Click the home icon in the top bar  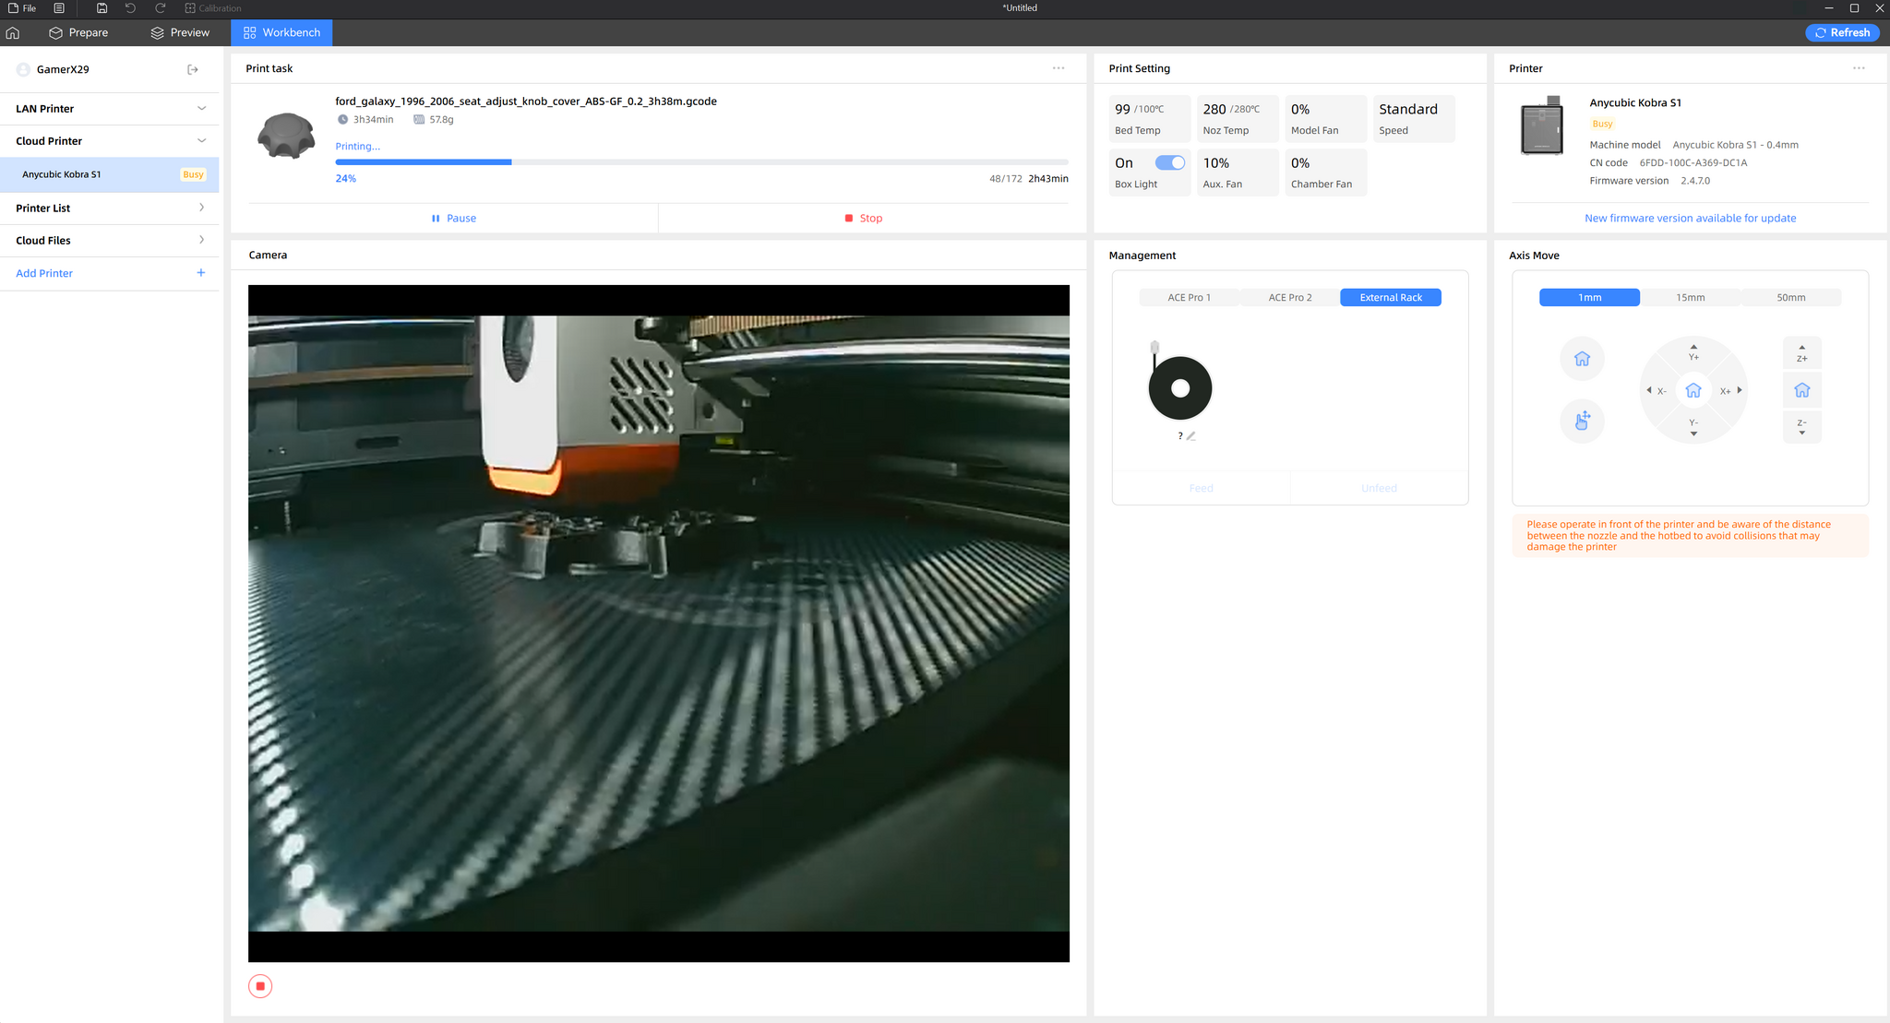[13, 32]
